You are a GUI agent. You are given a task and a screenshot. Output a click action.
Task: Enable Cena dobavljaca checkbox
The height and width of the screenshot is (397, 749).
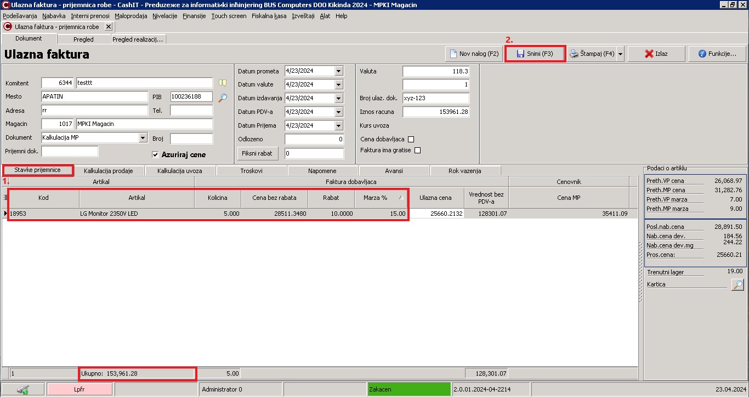point(411,139)
